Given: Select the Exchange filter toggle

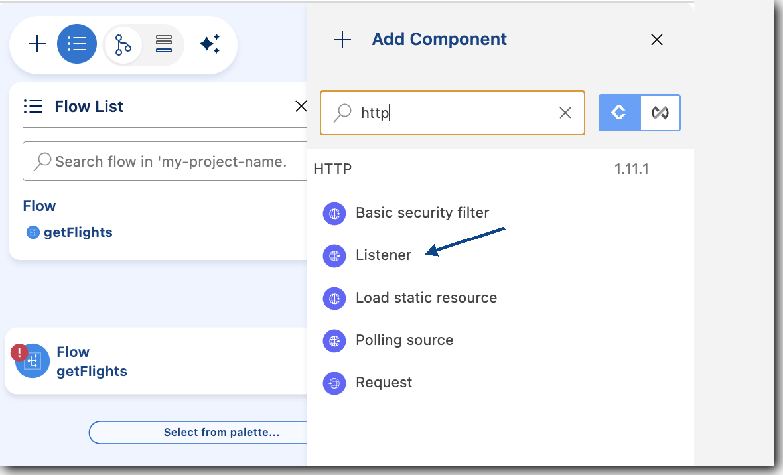Looking at the screenshot, I should [x=660, y=113].
